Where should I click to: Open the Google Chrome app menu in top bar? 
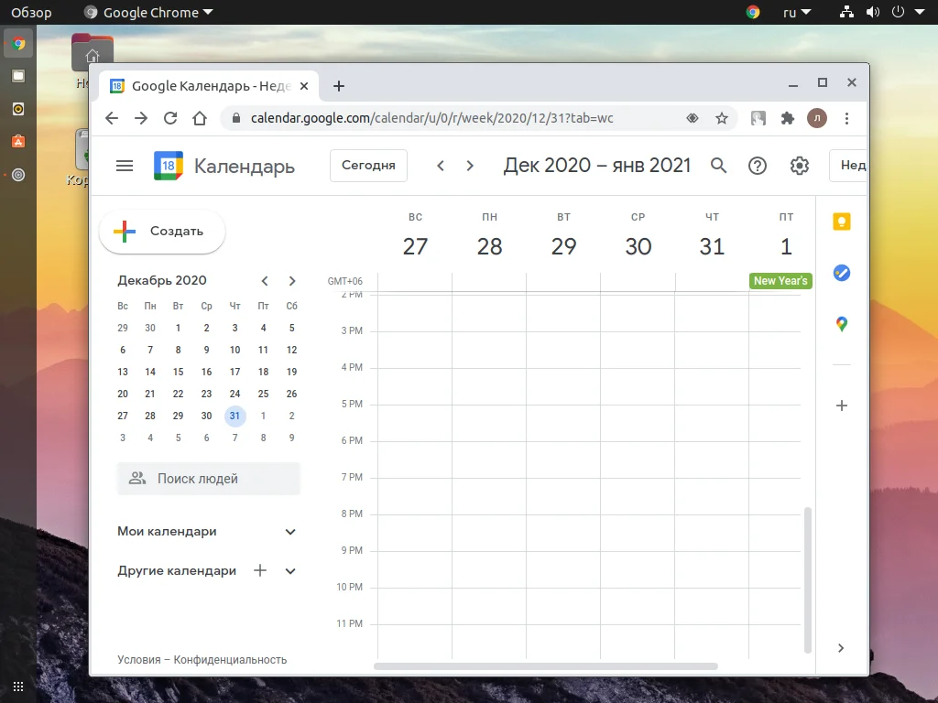148,12
